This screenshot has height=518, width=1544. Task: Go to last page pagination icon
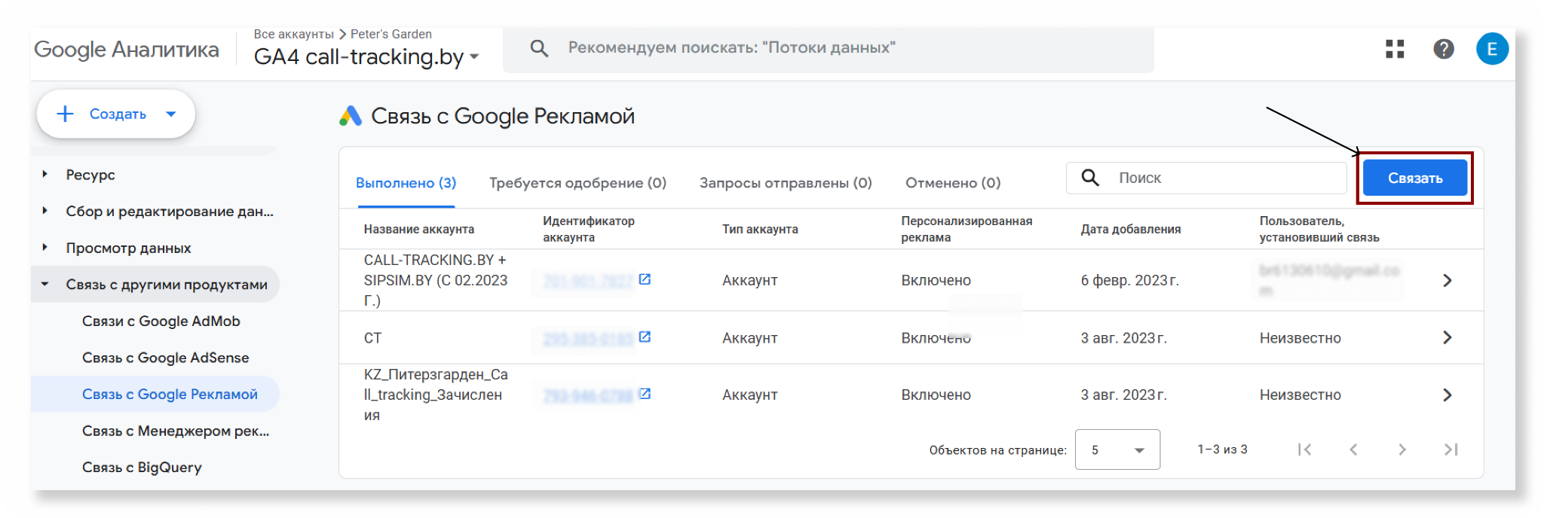click(1451, 449)
